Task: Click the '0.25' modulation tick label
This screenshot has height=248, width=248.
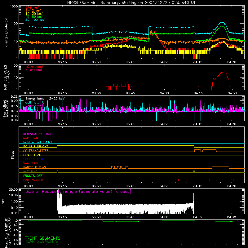Action: click(x=14, y=97)
